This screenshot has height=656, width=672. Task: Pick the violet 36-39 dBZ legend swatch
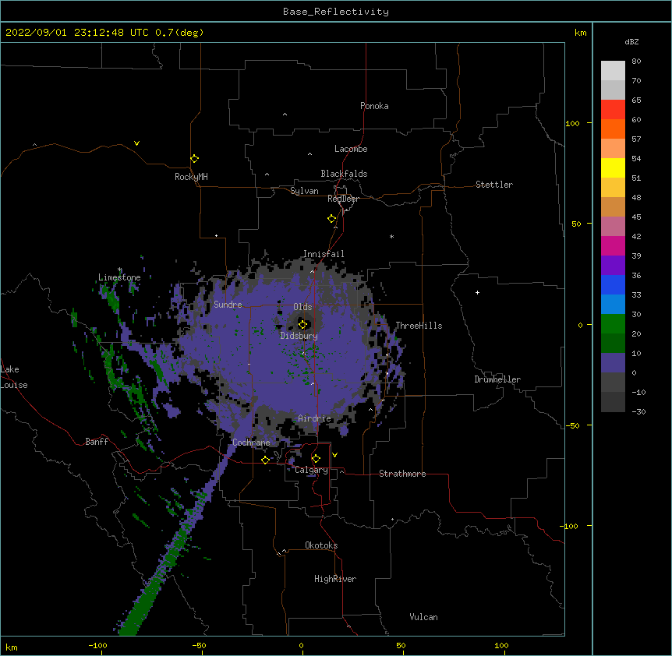[613, 266]
